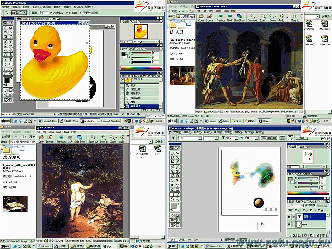Image resolution: width=332 pixels, height=249 pixels.
Task: Open 图层 menu in duck Photoshop window
Action: click(37, 7)
